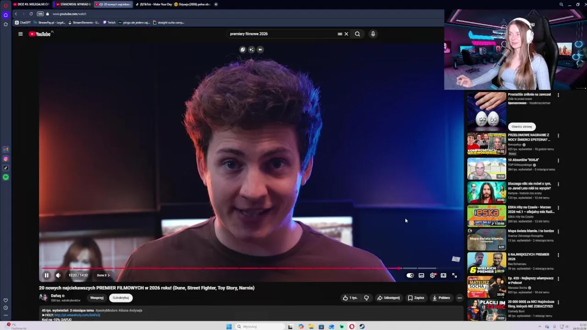Like the video (1 tys.)
This screenshot has height=330, width=587.
(x=350, y=298)
